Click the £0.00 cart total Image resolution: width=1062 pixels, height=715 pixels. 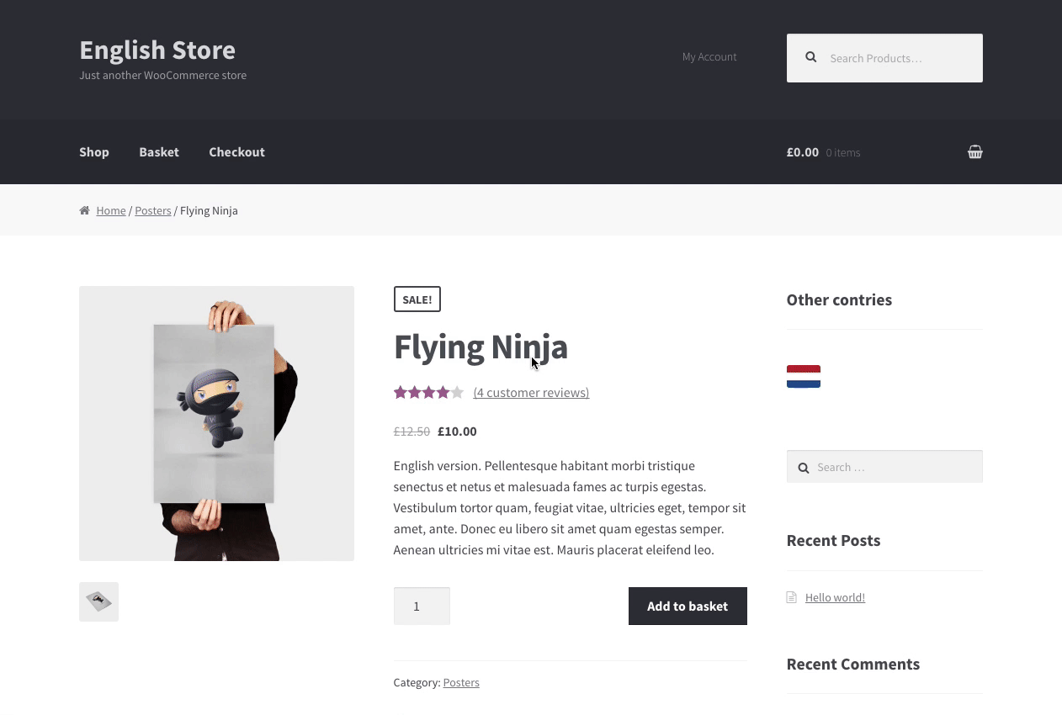(802, 151)
